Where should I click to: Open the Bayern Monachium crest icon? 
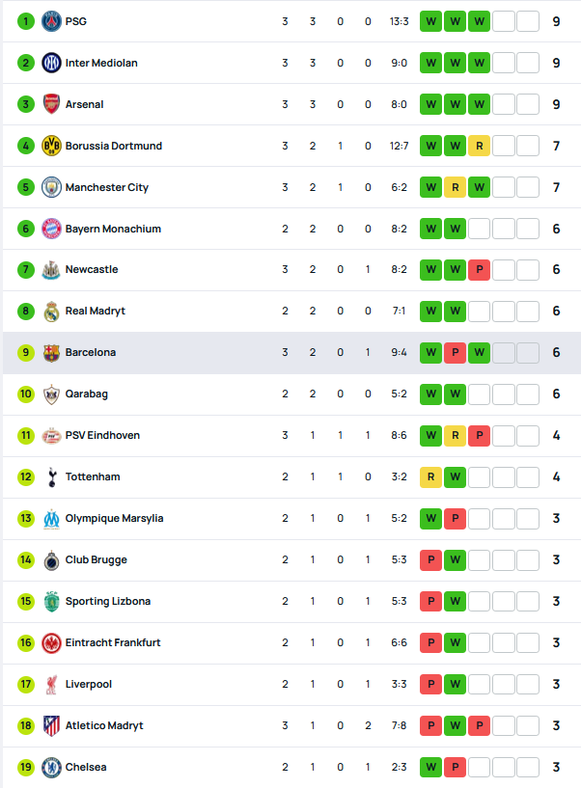(51, 229)
